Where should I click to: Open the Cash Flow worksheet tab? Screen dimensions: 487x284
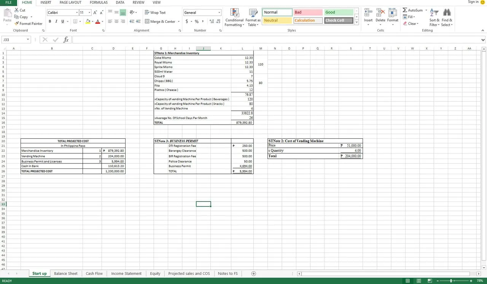click(x=94, y=273)
